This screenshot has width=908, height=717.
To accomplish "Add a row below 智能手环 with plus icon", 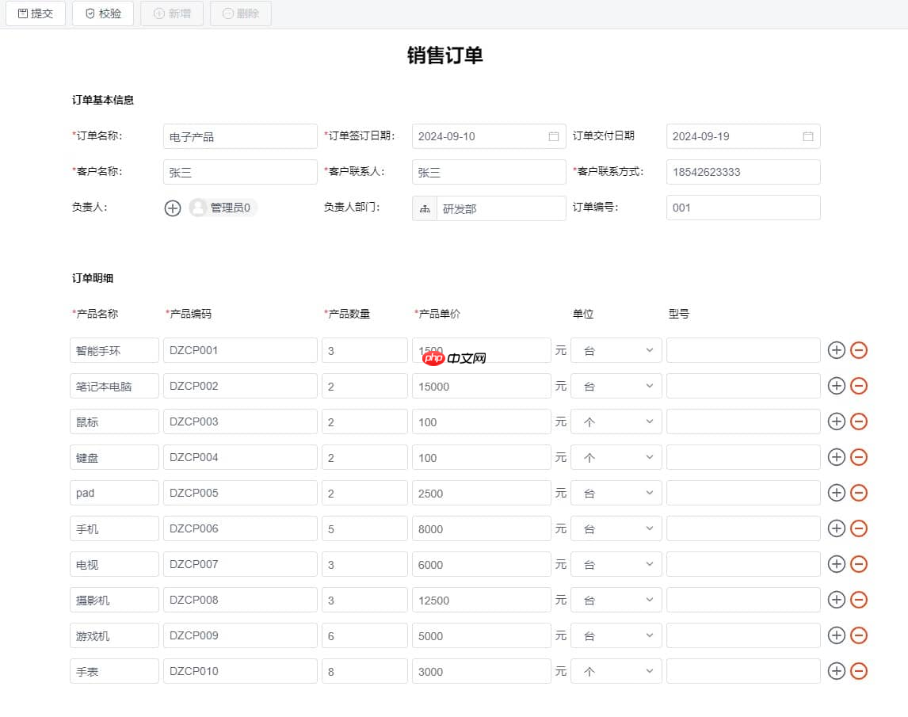I will (837, 349).
